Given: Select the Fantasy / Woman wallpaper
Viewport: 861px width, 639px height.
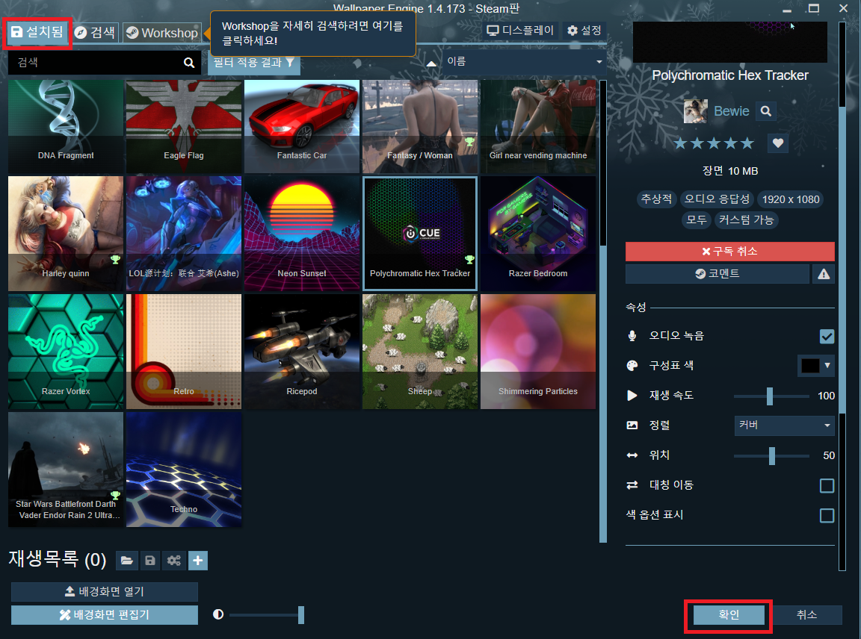Looking at the screenshot, I should tap(420, 127).
